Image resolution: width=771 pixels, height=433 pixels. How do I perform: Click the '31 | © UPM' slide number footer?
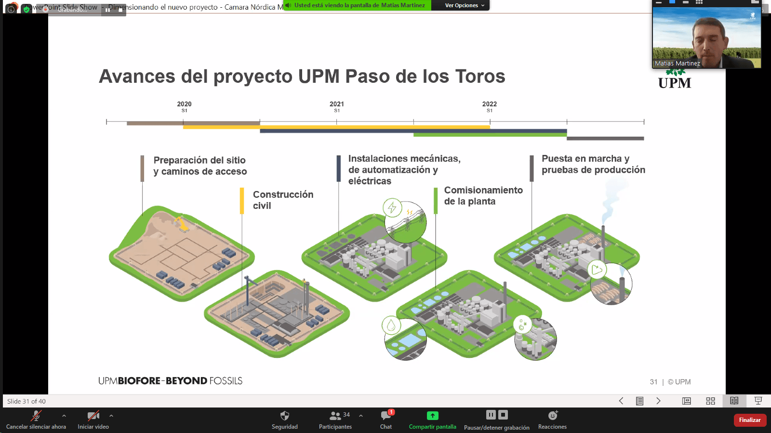670,382
